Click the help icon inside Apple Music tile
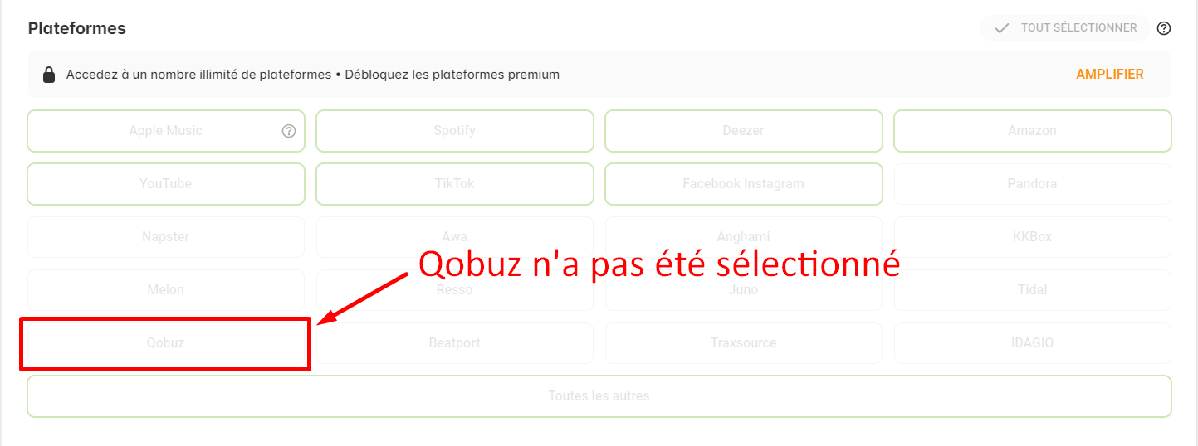This screenshot has width=1198, height=446. tap(289, 131)
